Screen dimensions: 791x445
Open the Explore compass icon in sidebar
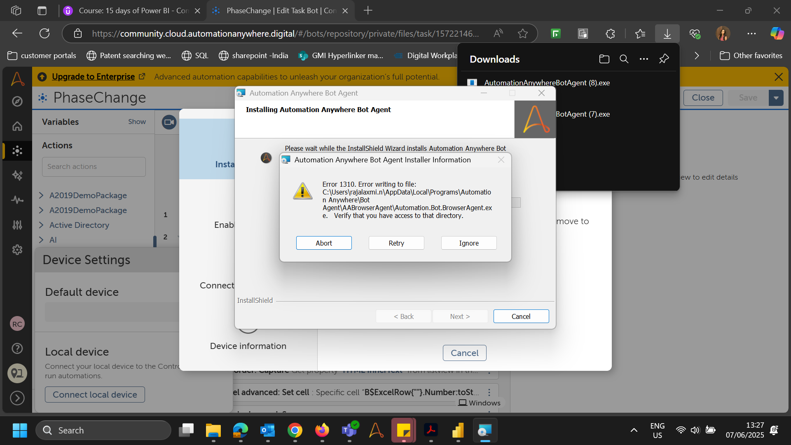17,101
